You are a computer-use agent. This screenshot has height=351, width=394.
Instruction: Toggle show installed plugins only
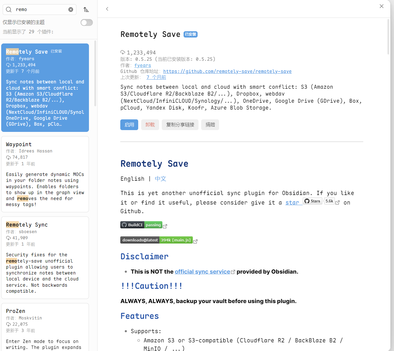click(x=87, y=23)
